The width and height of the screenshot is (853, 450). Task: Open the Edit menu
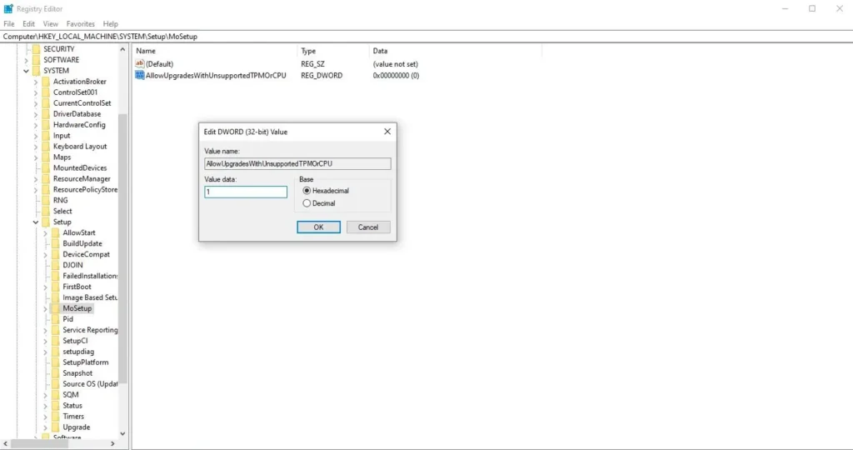(x=29, y=24)
